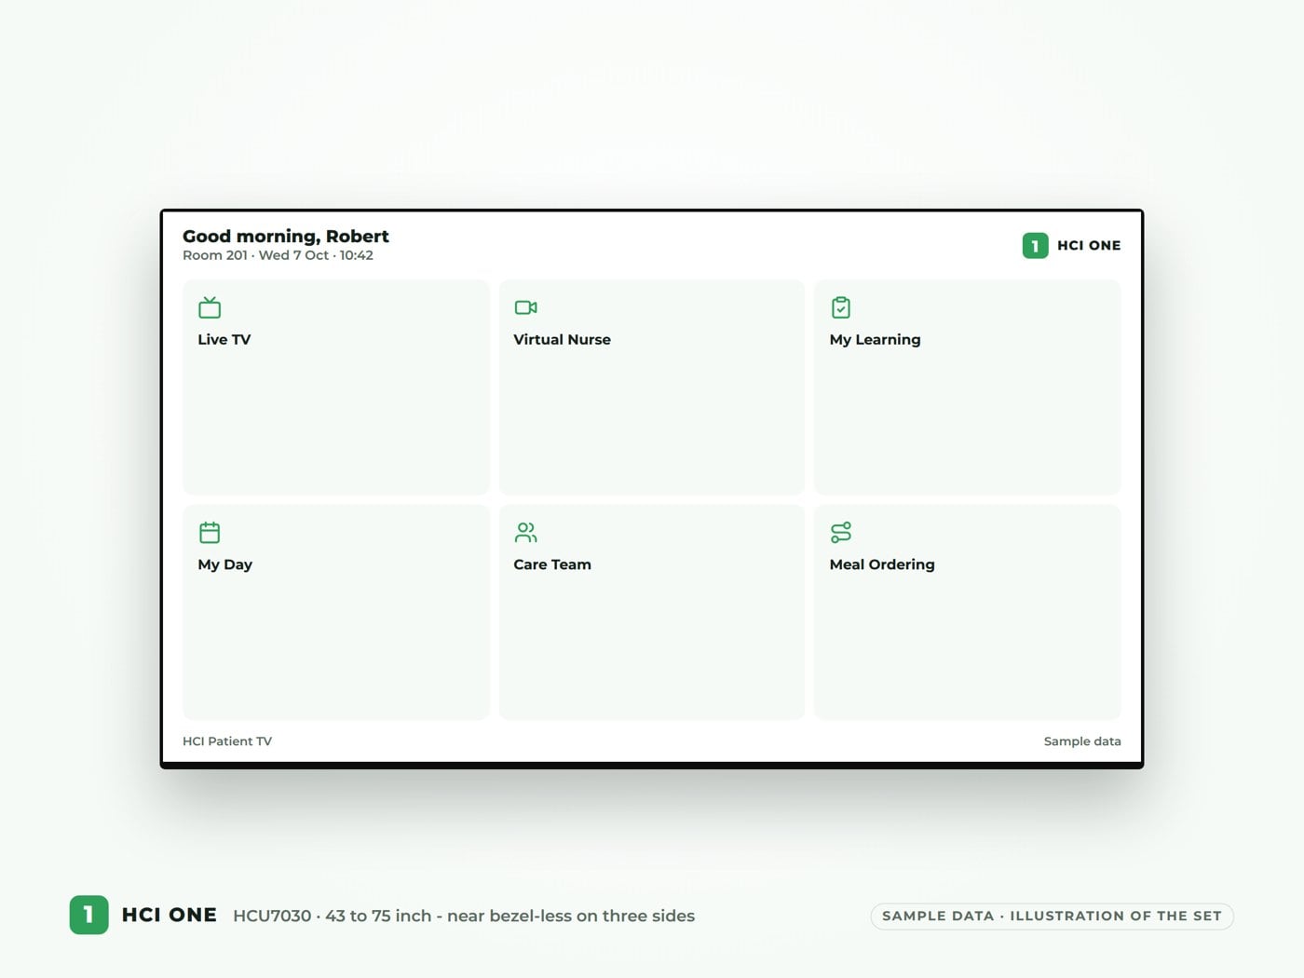Click the My Day calendar icon

point(210,532)
